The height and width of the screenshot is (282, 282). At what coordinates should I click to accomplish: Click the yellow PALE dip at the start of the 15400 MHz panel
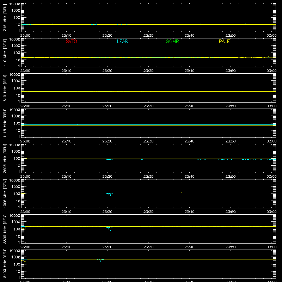(24, 261)
